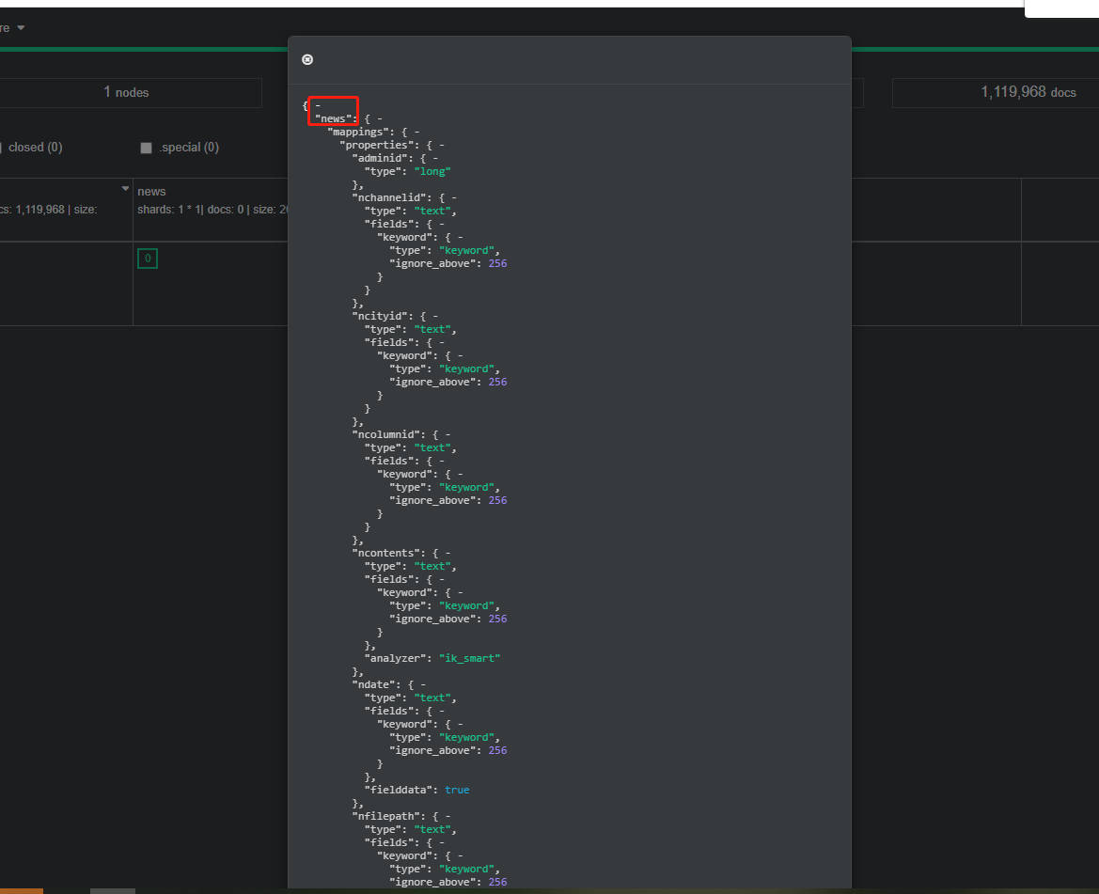Screen dimensions: 1099x894
Task: Open the top-left 're' dropdown menu
Action: [x=12, y=28]
